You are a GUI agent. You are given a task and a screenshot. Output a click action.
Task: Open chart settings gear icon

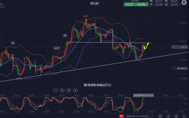[176, 116]
